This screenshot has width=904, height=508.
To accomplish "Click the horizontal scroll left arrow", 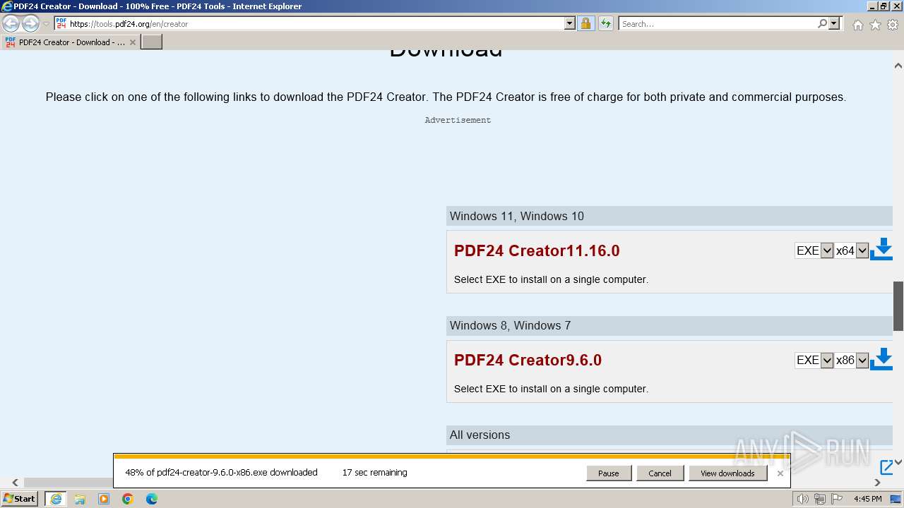I will pyautogui.click(x=15, y=483).
